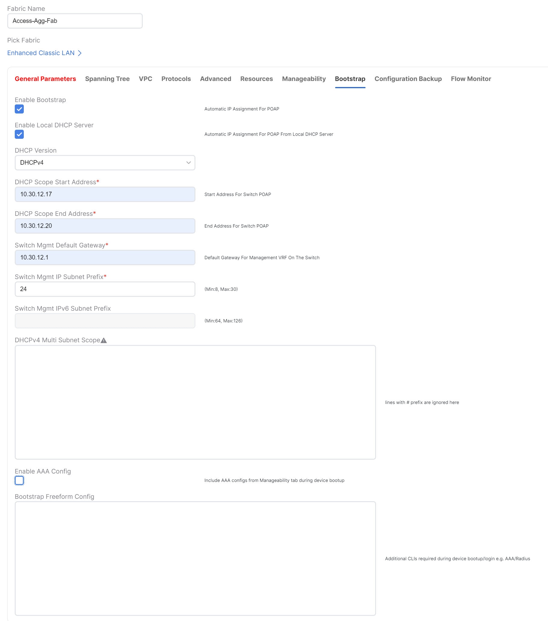Click the '(Min:8, Max:30)' hint text

click(221, 289)
